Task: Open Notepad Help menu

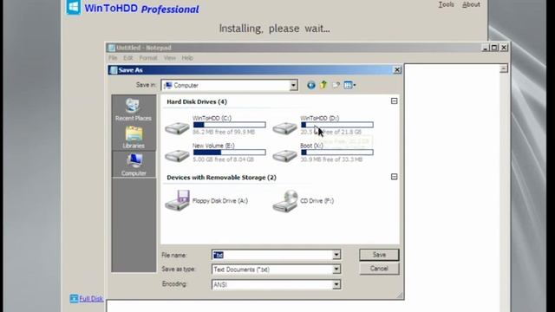Action: pyautogui.click(x=187, y=58)
